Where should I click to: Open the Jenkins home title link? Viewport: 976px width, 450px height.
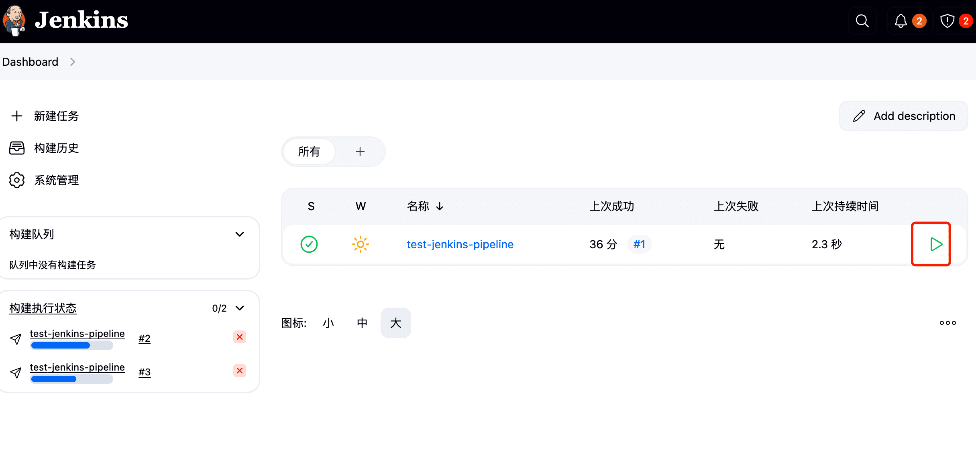pos(81,20)
